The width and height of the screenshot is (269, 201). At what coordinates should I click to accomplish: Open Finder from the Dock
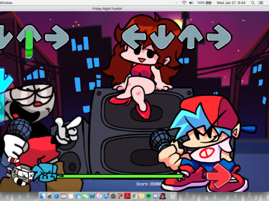click(43, 196)
